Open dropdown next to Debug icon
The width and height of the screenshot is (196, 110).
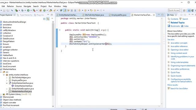coord(25,10)
